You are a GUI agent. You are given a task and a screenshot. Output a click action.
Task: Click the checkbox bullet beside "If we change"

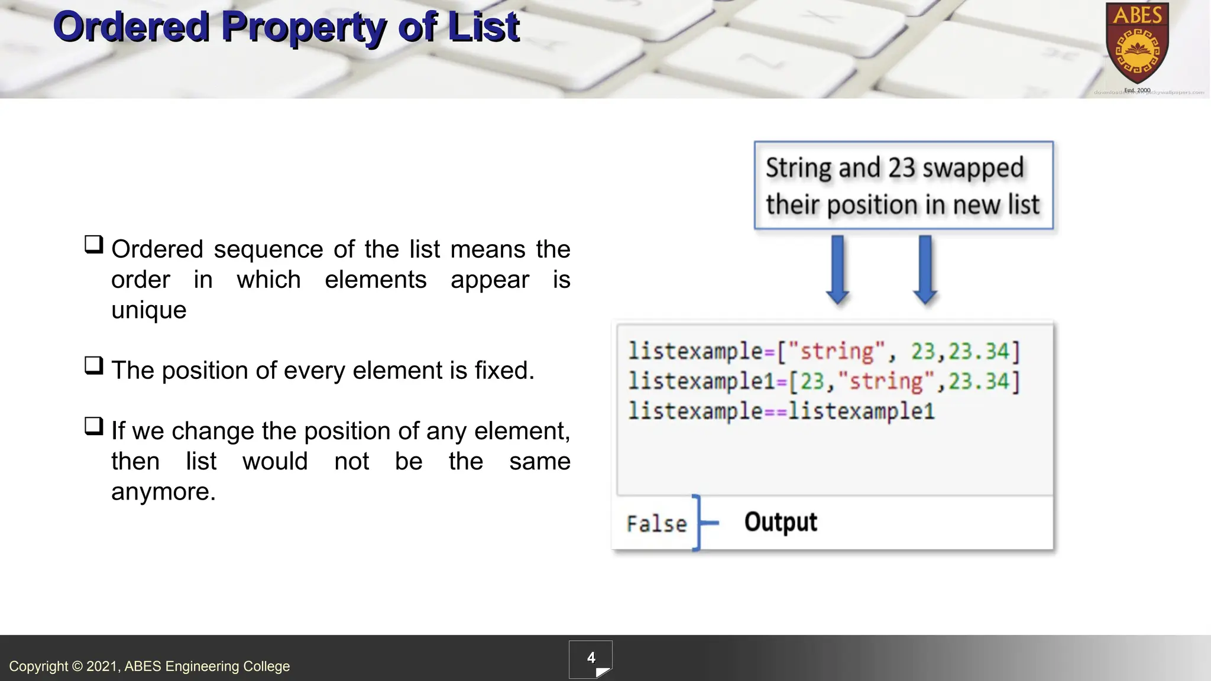93,426
